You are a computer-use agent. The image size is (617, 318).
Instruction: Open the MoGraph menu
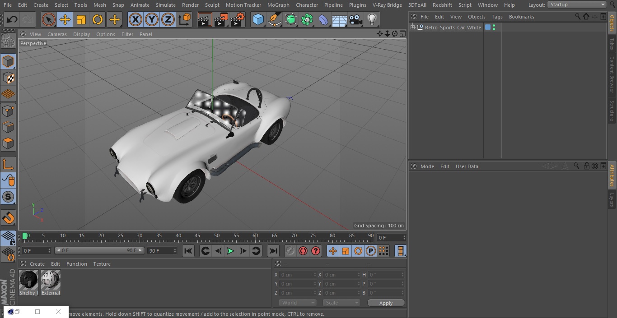(x=278, y=5)
